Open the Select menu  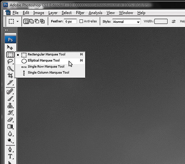(x=66, y=13)
